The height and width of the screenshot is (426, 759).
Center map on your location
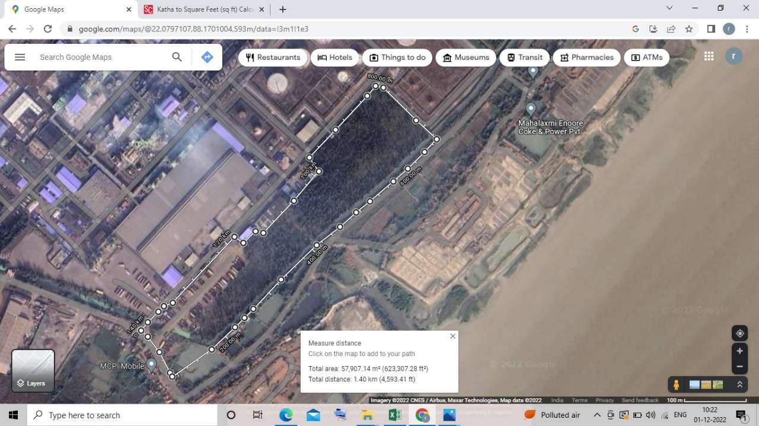(739, 333)
